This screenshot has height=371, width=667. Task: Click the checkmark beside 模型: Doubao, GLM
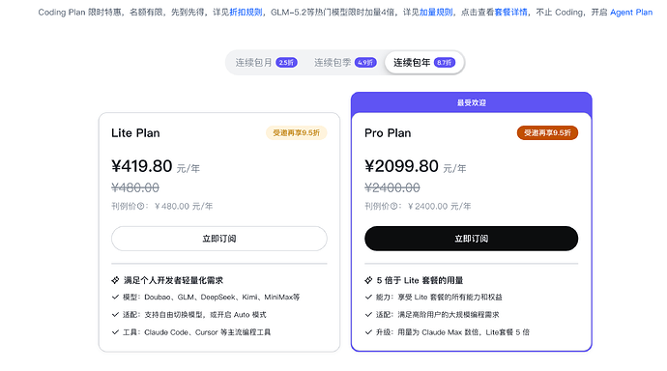pos(115,297)
